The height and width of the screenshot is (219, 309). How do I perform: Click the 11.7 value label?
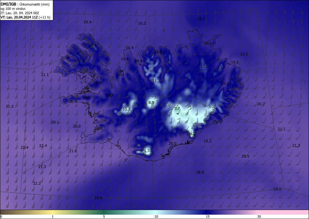click(x=156, y=81)
